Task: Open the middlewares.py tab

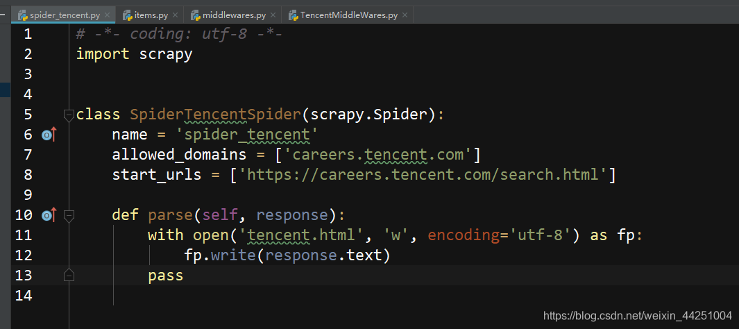Action: (235, 15)
